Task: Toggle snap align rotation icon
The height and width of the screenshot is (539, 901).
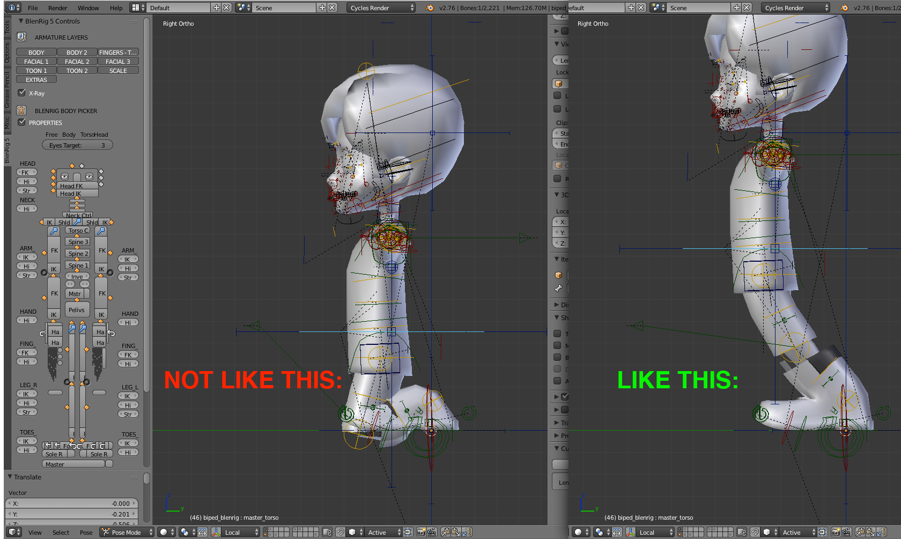Action: coord(408,532)
